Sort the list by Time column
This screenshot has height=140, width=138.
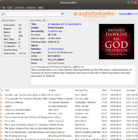(105, 90)
